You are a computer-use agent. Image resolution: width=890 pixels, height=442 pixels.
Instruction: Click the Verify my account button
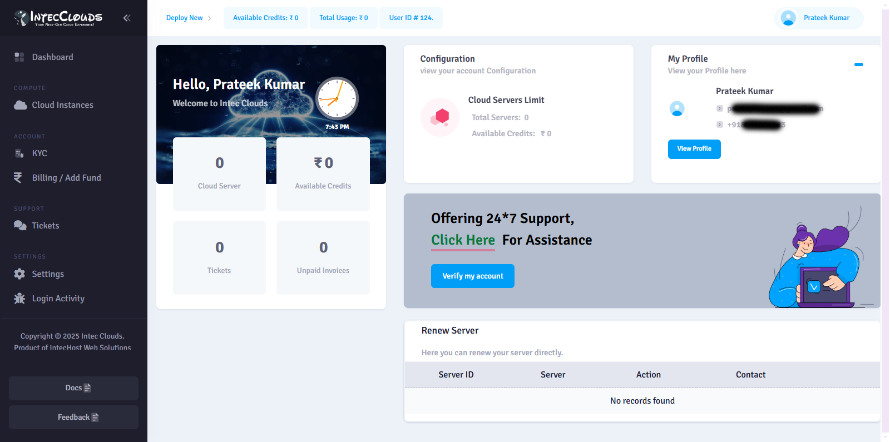(x=473, y=276)
